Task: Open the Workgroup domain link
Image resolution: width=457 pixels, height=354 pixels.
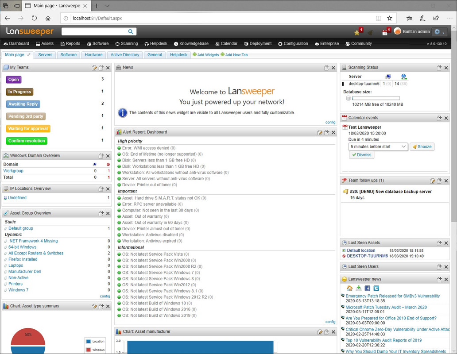Action: pos(13,171)
